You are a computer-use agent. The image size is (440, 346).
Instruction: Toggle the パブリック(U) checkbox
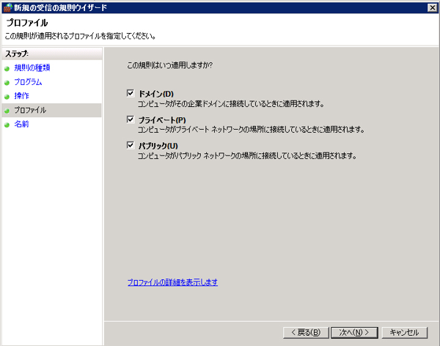pos(131,145)
